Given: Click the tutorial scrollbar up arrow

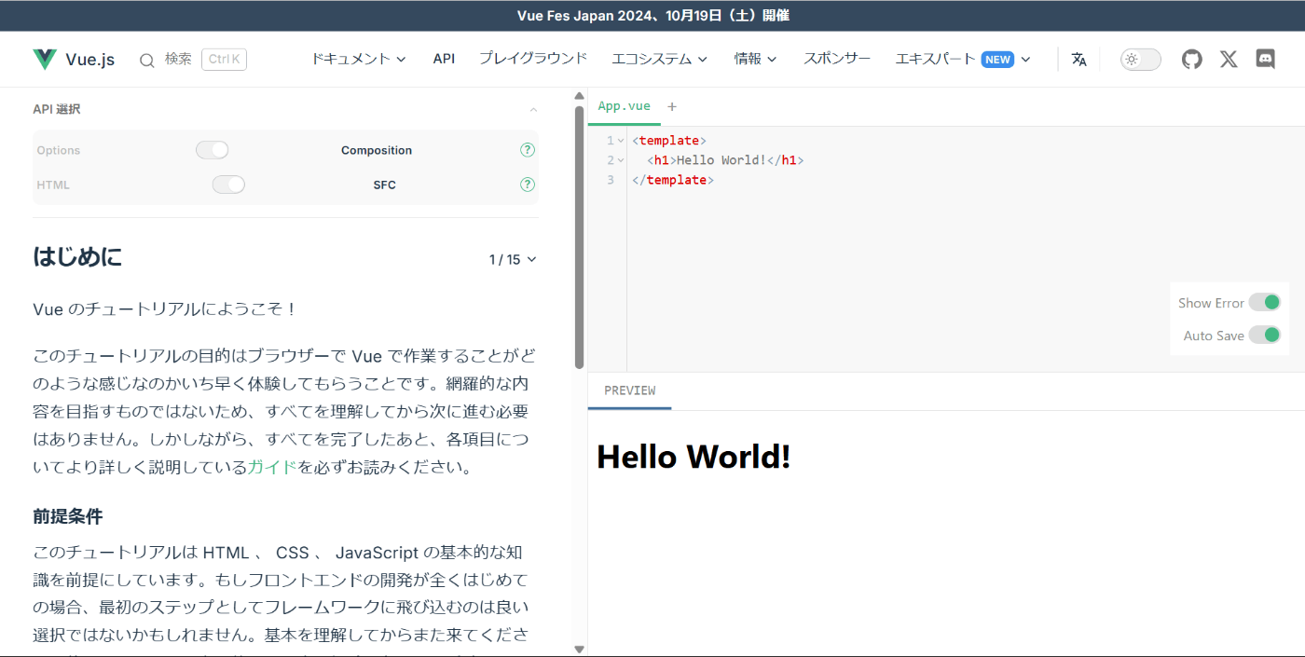Looking at the screenshot, I should pos(579,96).
